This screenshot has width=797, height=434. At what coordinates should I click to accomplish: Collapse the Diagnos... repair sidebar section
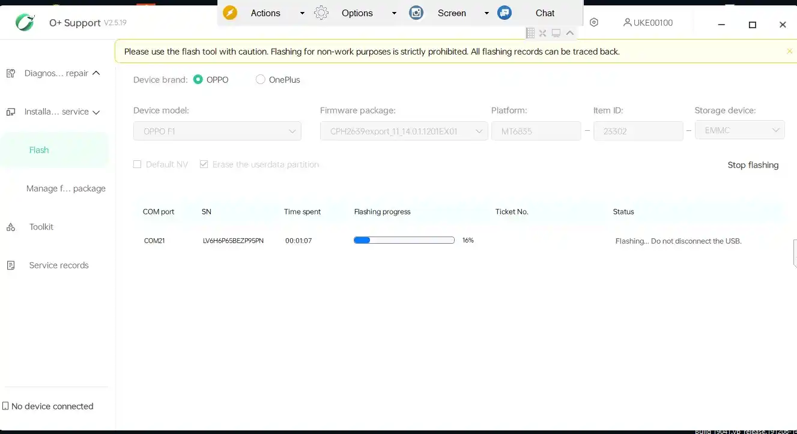pos(95,73)
